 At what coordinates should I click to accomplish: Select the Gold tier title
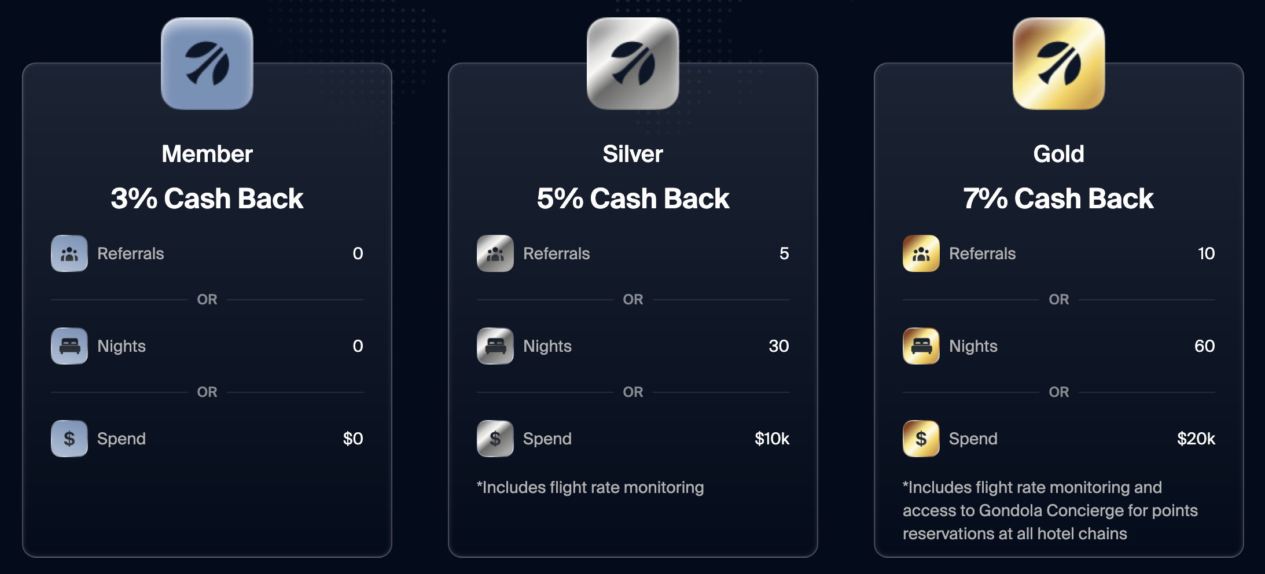click(x=1058, y=154)
